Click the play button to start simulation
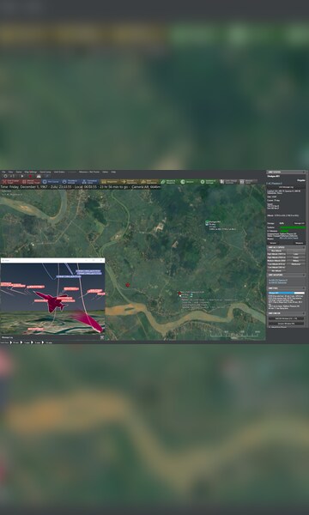 (x=22, y=176)
